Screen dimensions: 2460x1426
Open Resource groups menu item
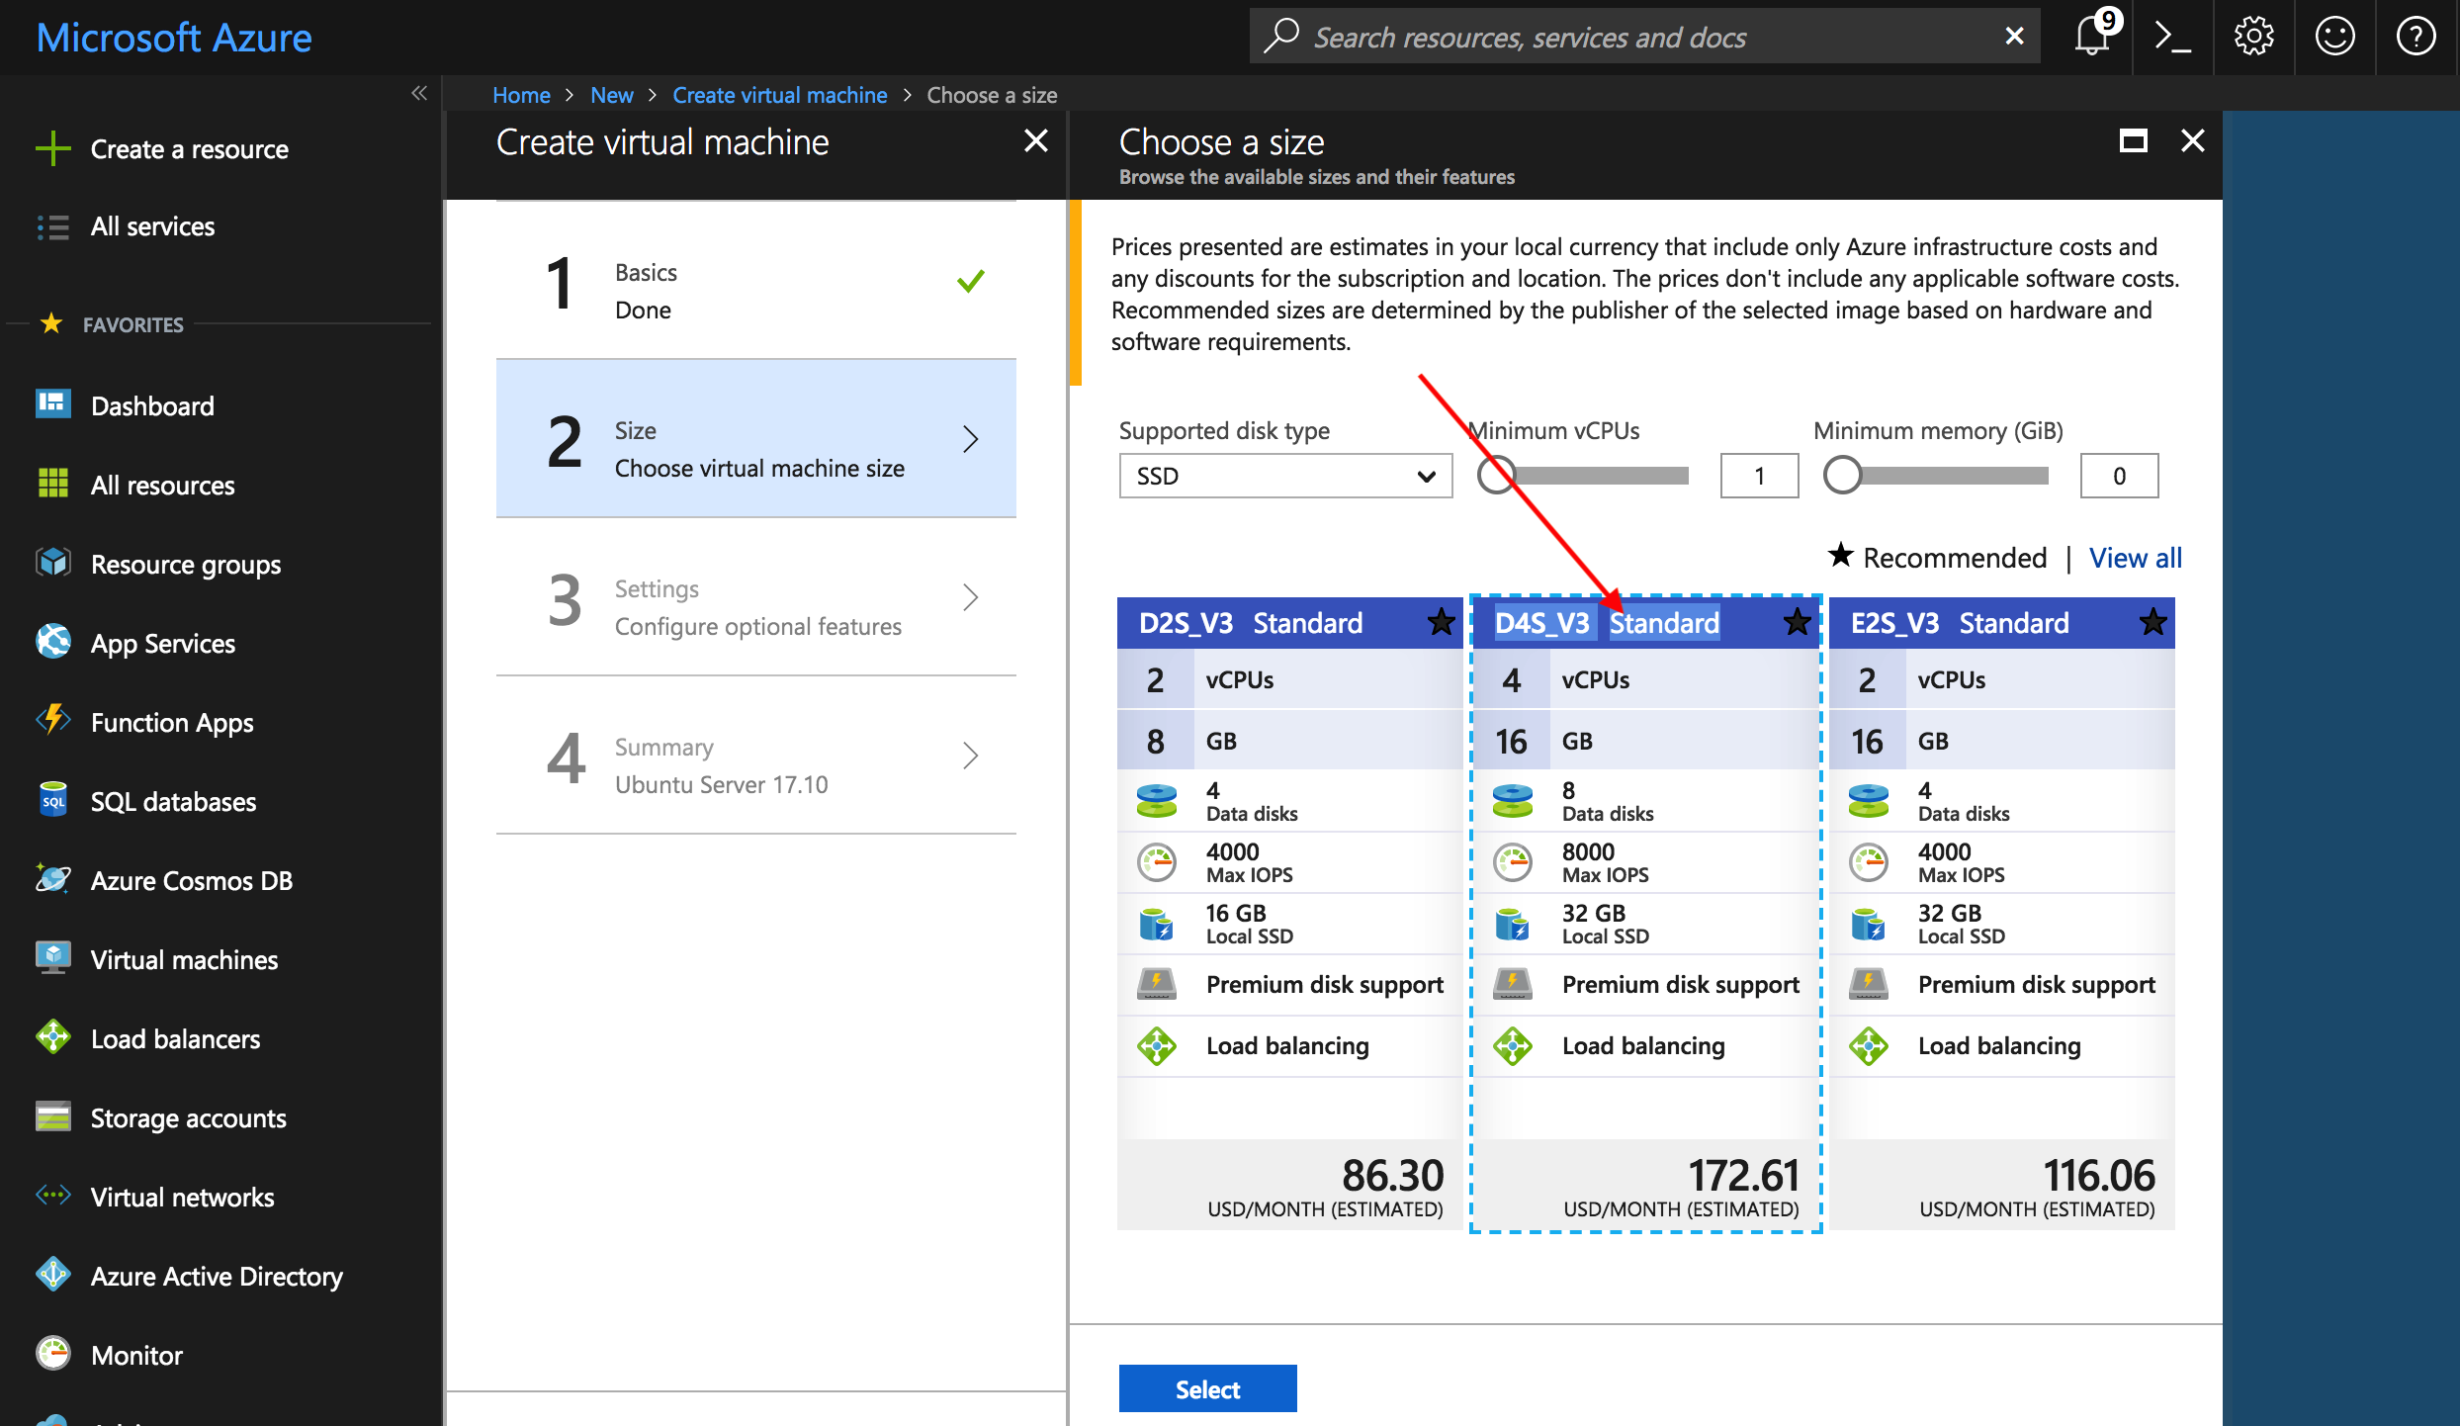(186, 564)
